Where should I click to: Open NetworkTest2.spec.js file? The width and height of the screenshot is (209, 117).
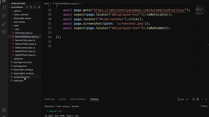point(25,44)
